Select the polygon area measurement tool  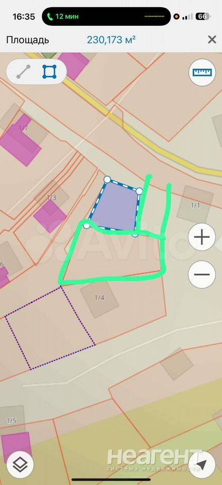pos(49,72)
